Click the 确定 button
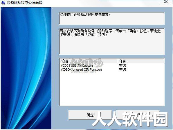173x130 pixels. click(90, 115)
